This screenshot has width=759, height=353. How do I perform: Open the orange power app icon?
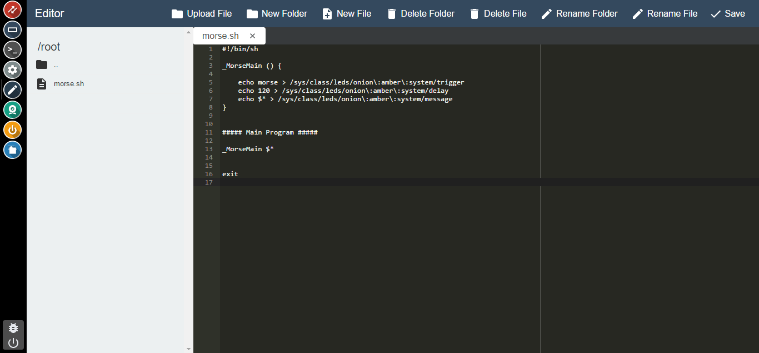pyautogui.click(x=13, y=130)
